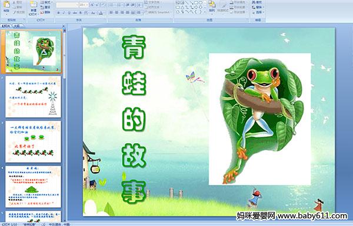Screen dimensions: 353x226
Task: Click the Reset slide icon
Action: pyautogui.click(x=42, y=7)
